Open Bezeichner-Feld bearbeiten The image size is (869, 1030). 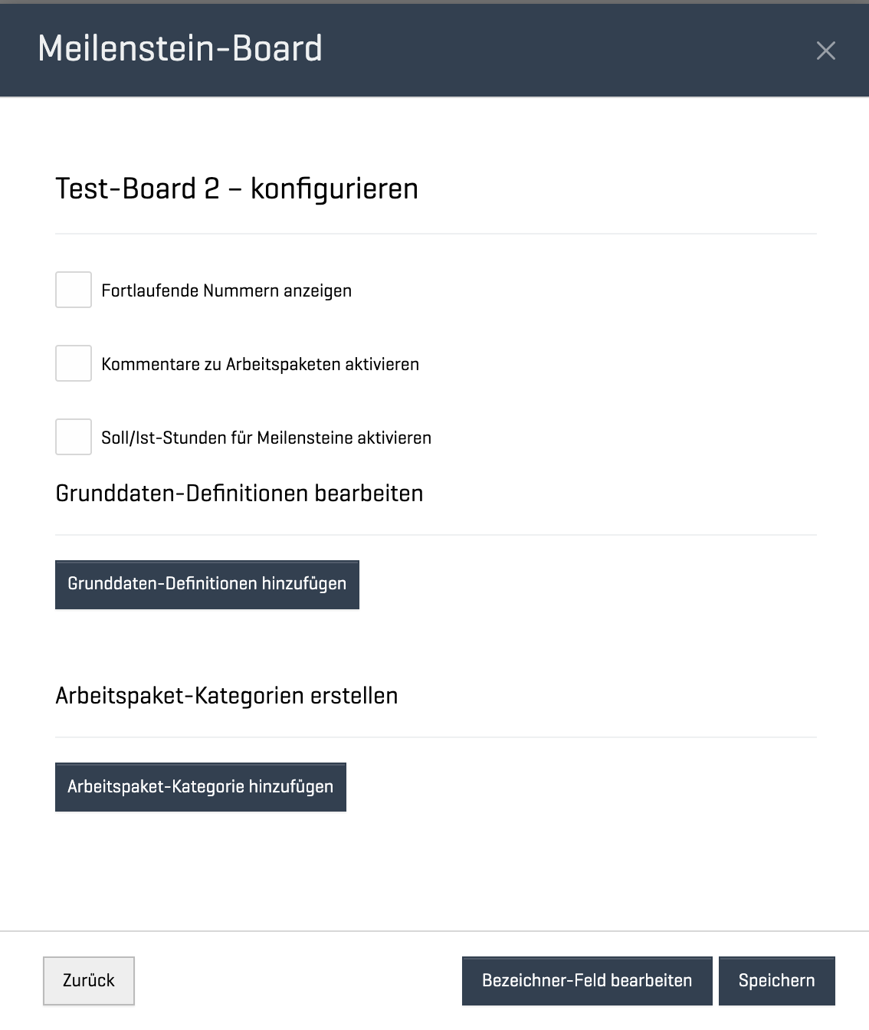coord(587,980)
